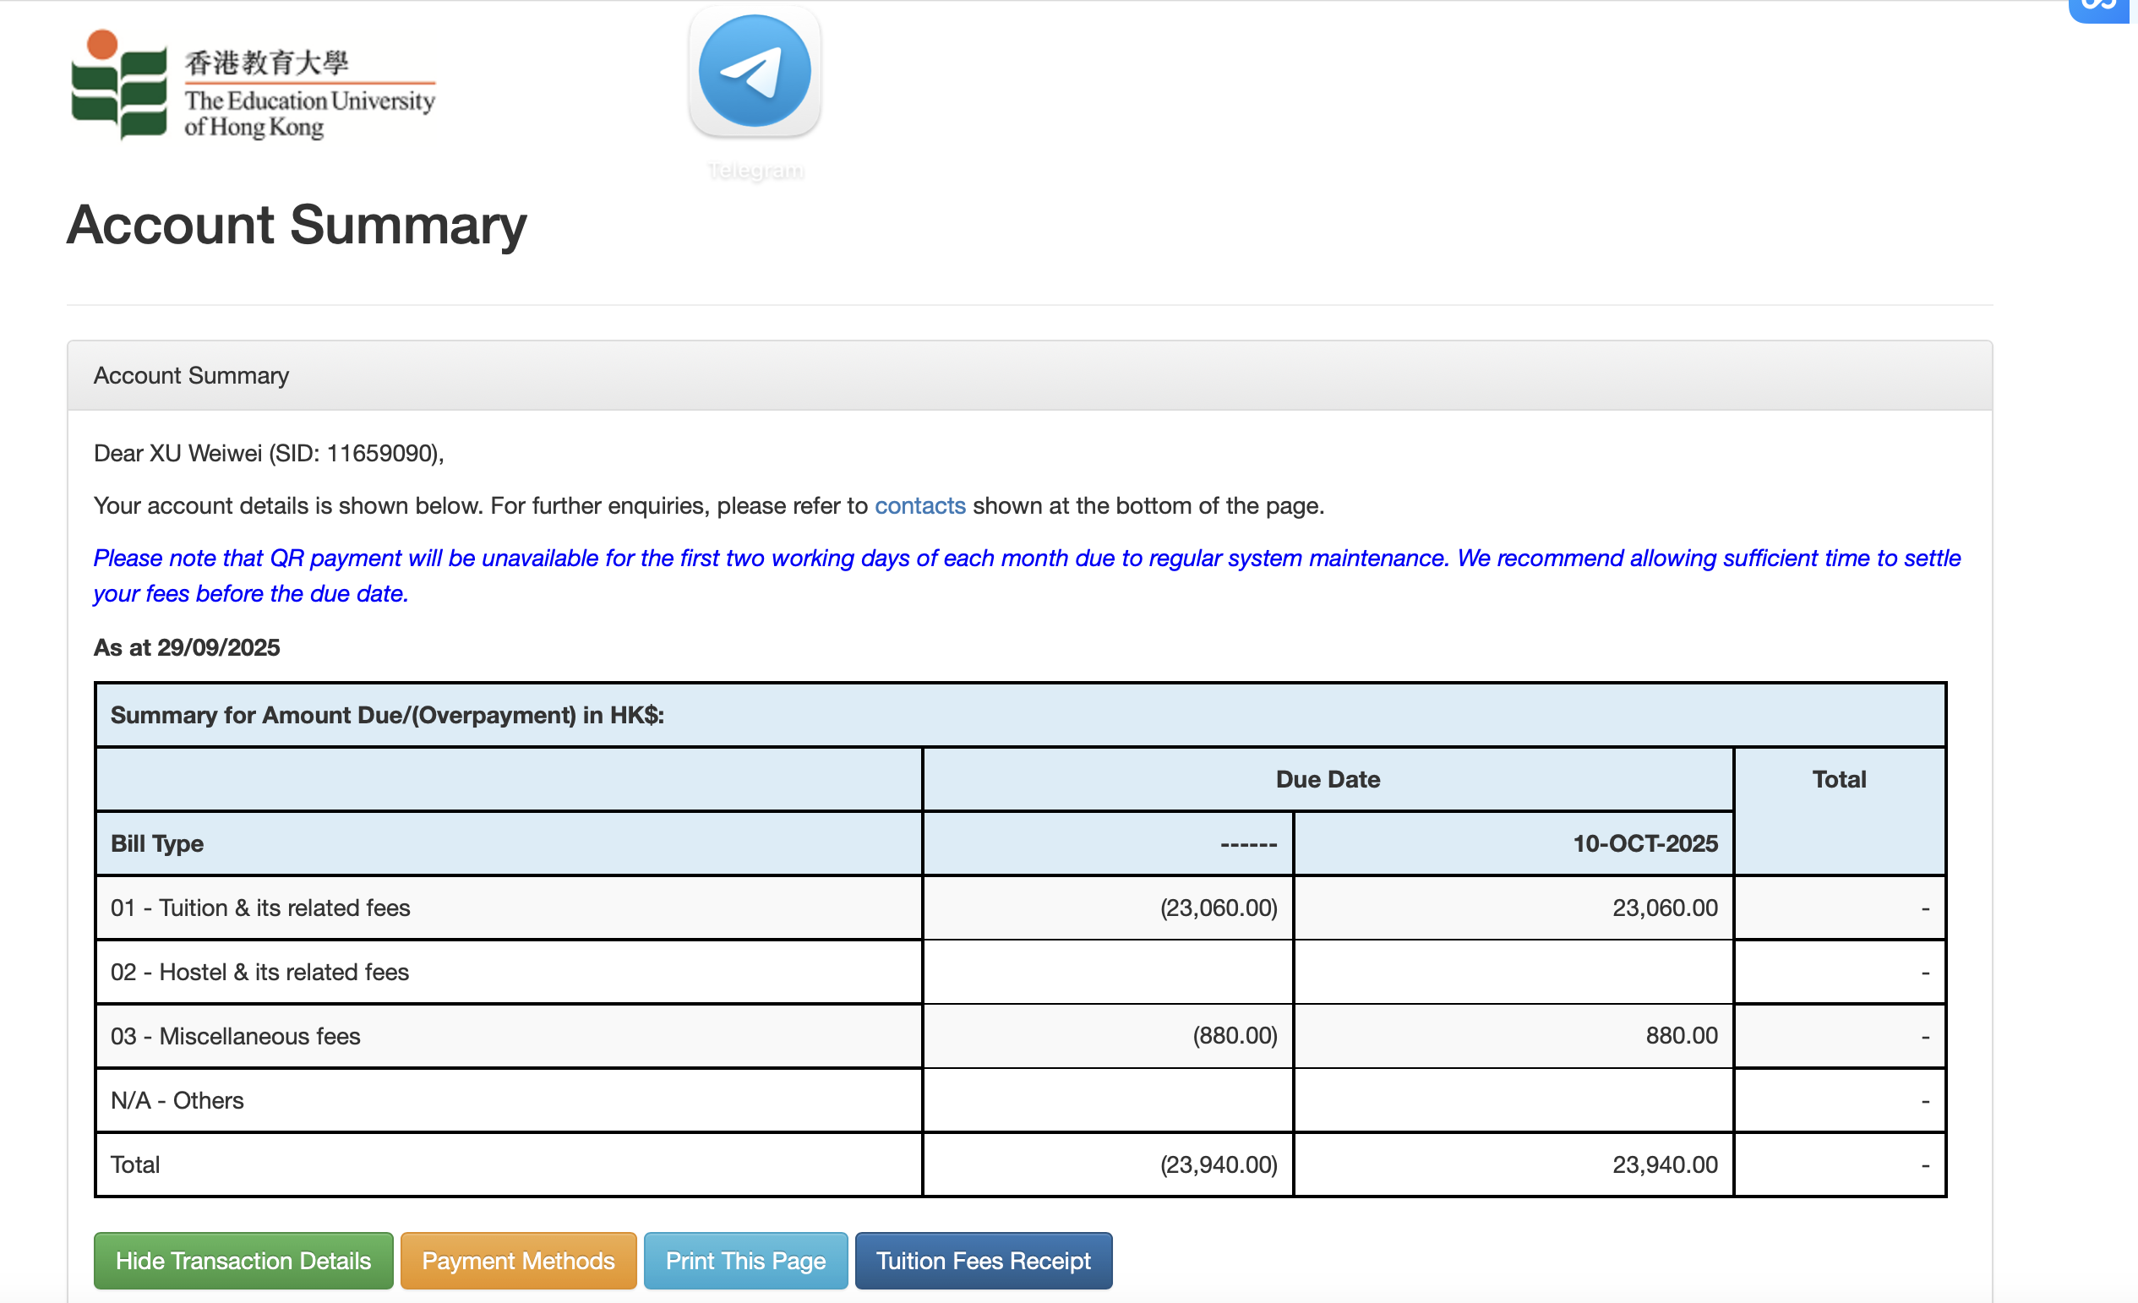Open Payment Methods
This screenshot has height=1303, width=2138.
click(x=518, y=1260)
